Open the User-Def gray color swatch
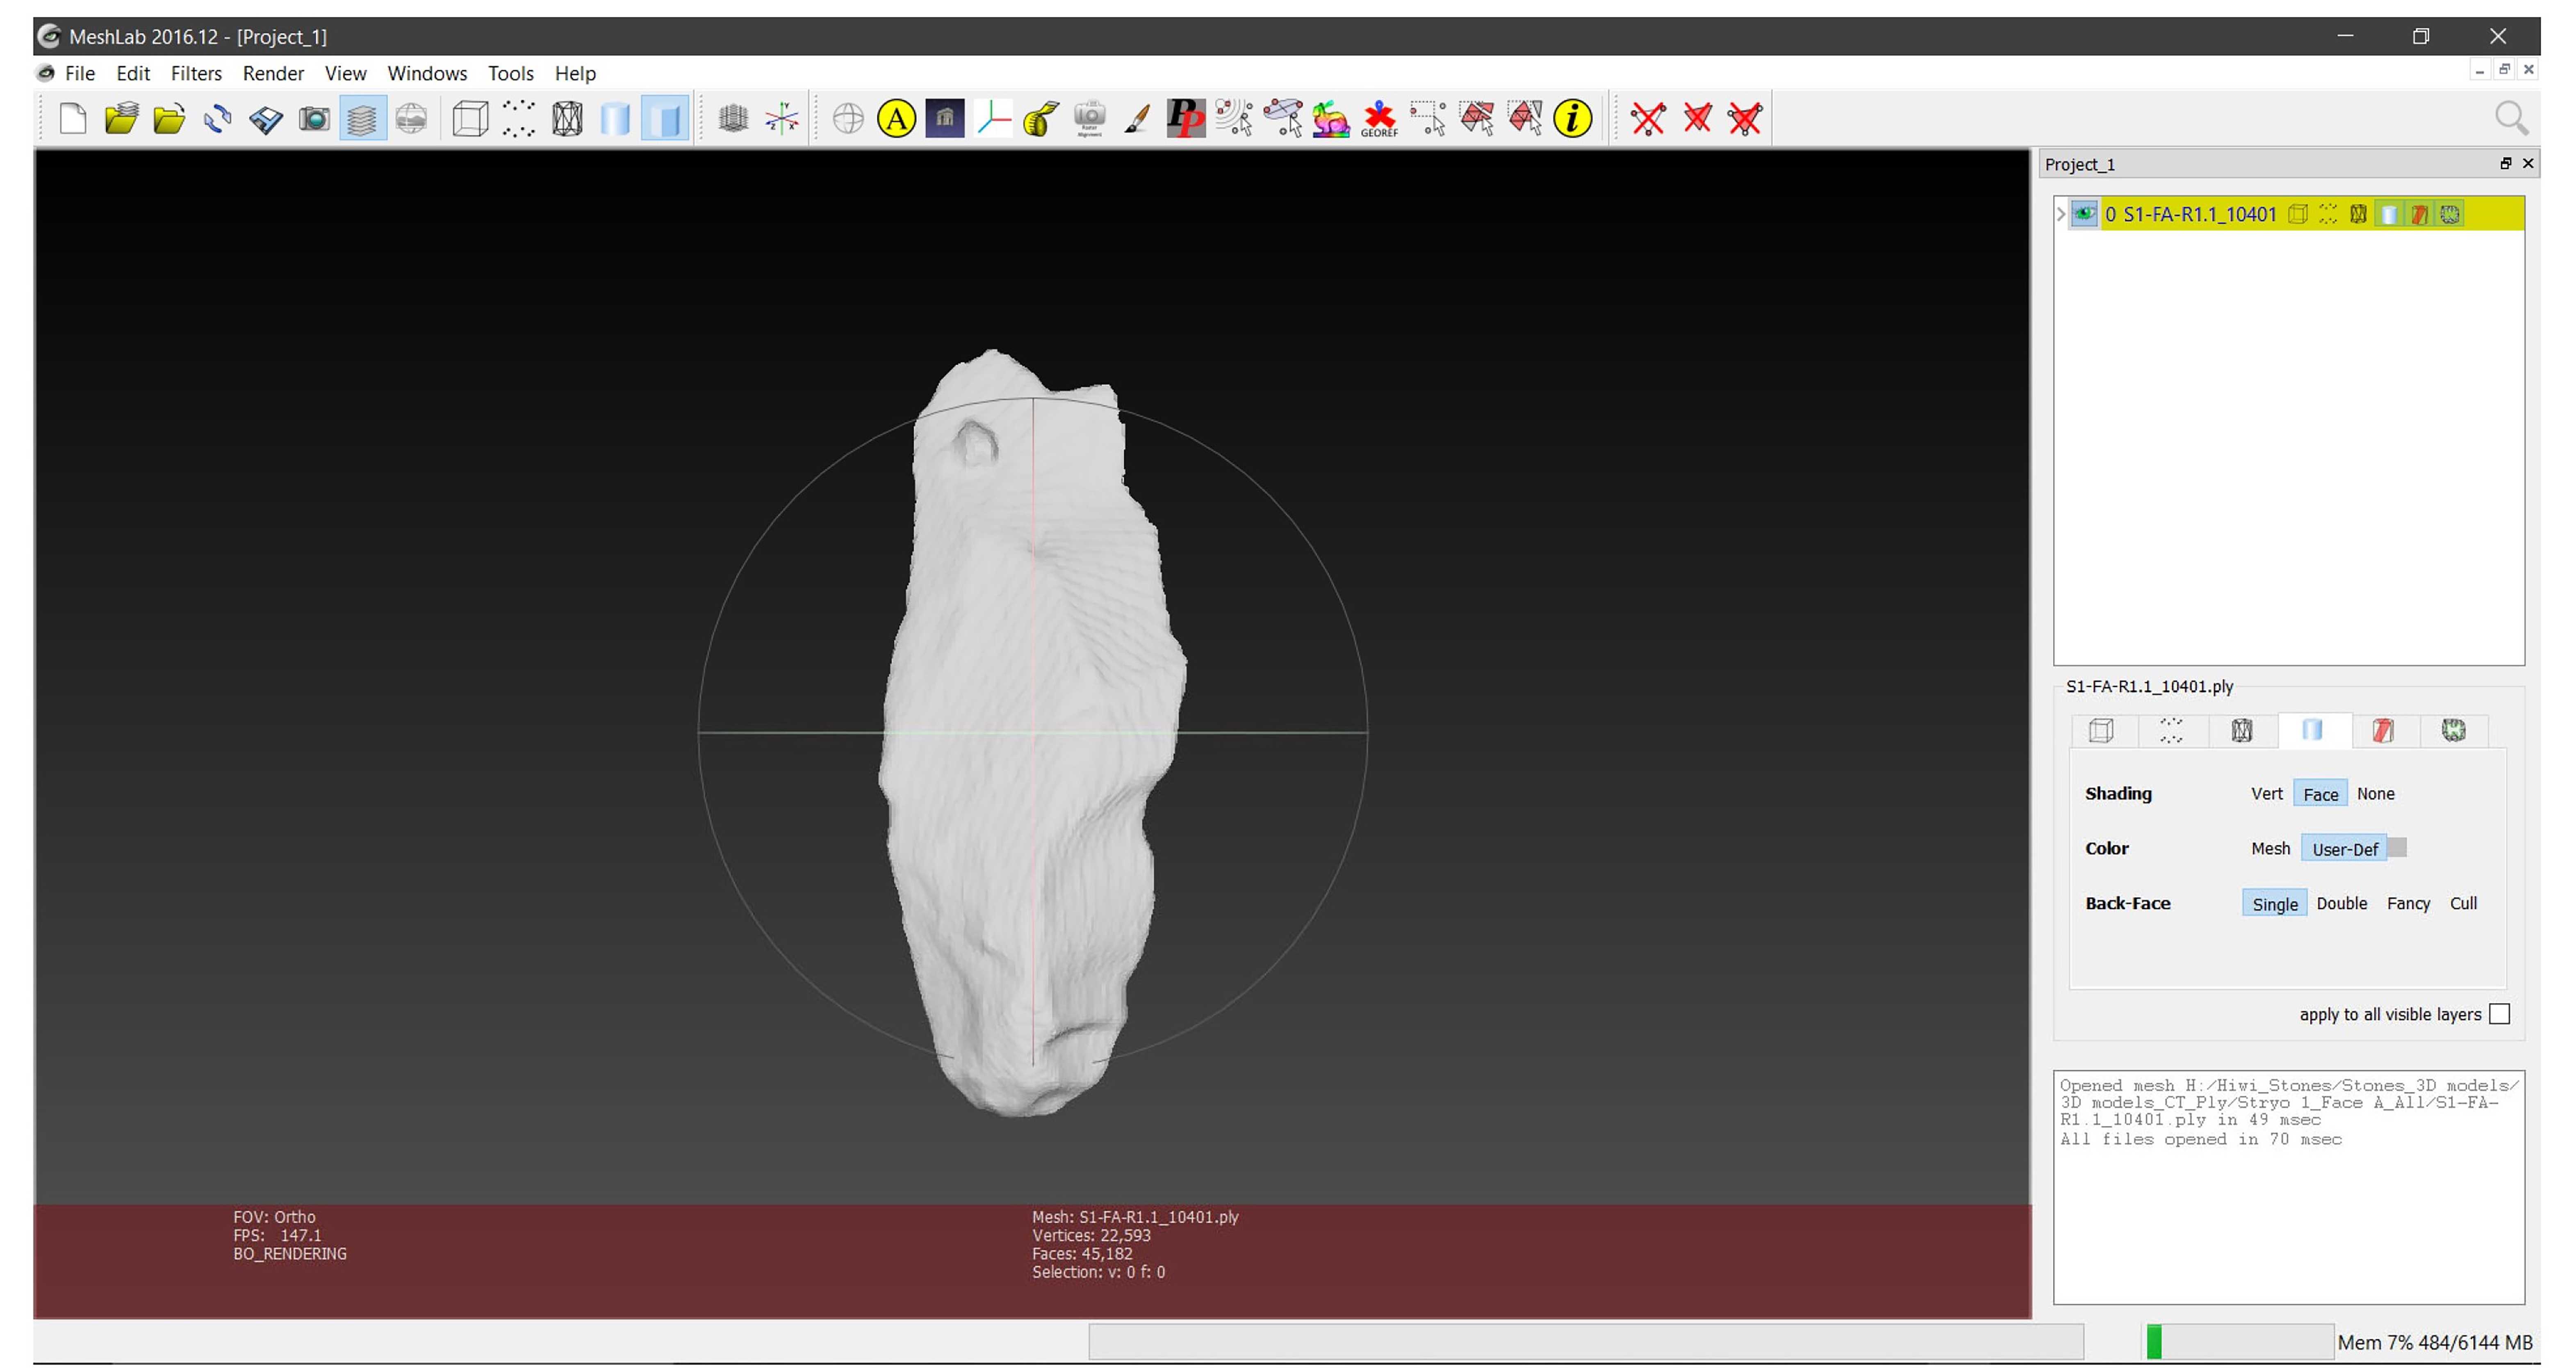2576x1369 pixels. coord(2397,848)
